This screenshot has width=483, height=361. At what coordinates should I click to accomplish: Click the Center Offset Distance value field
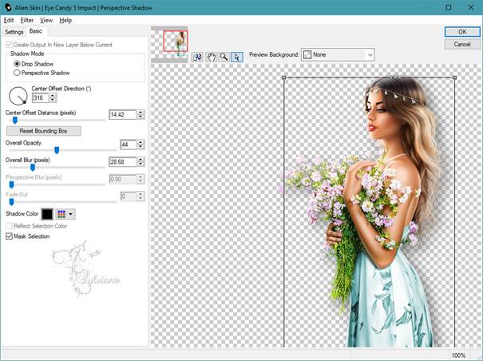coord(123,114)
